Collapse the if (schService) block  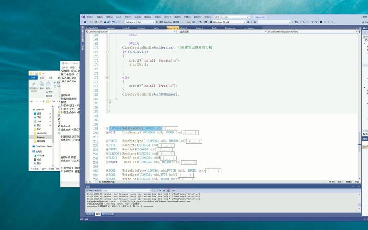pyautogui.click(x=107, y=52)
